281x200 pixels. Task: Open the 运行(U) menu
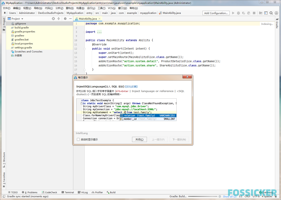91,8
